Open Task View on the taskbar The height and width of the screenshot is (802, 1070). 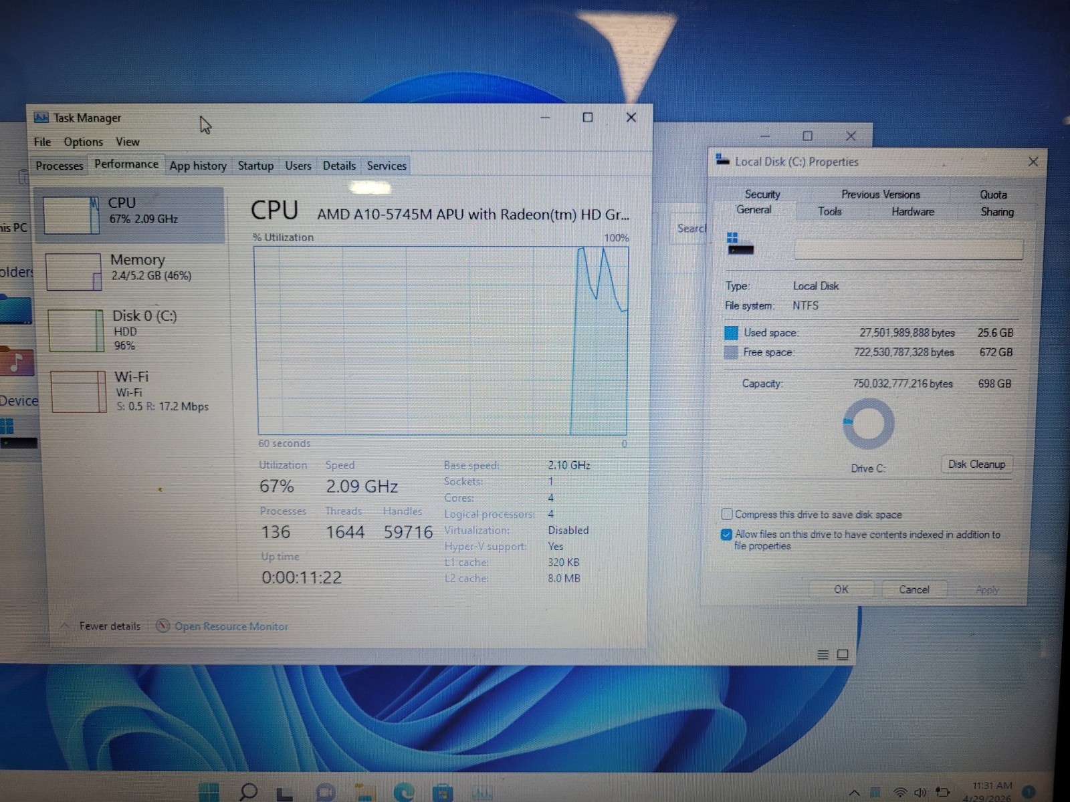286,793
